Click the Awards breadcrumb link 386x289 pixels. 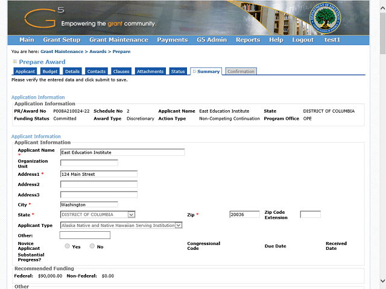point(97,52)
